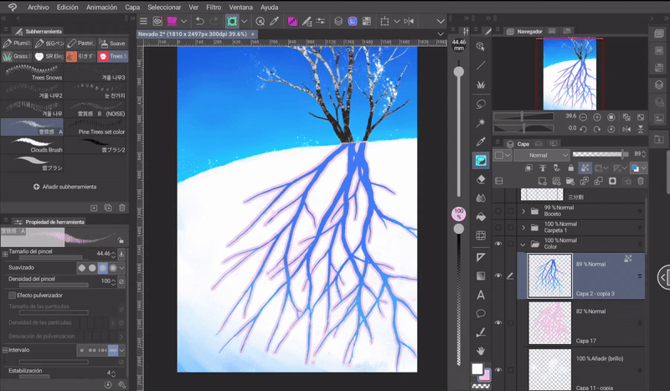
Task: Enable the Efecto pulverizador checkbox
Action: pos(12,295)
